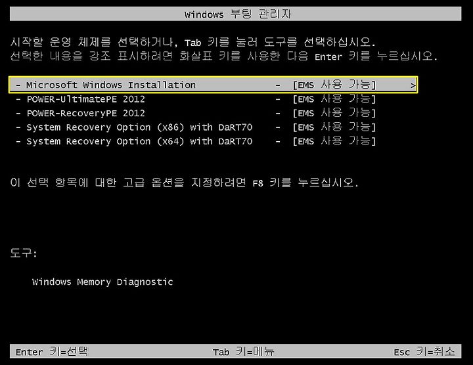Screen dimensions: 473x365
Task: Click the '도구:' section label
Action: [x=24, y=253]
